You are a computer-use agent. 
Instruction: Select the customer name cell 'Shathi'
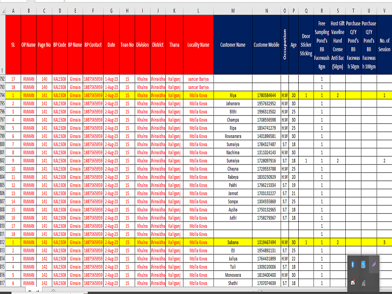[x=233, y=283]
